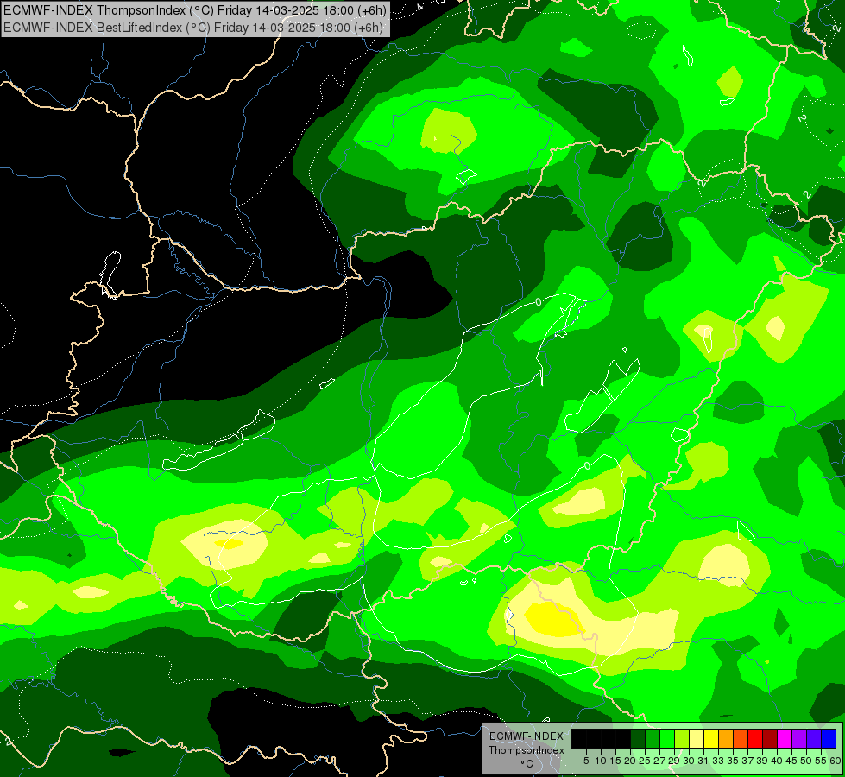Click the medium green 25–27 legend swatch
This screenshot has height=777, width=845.
point(653,738)
